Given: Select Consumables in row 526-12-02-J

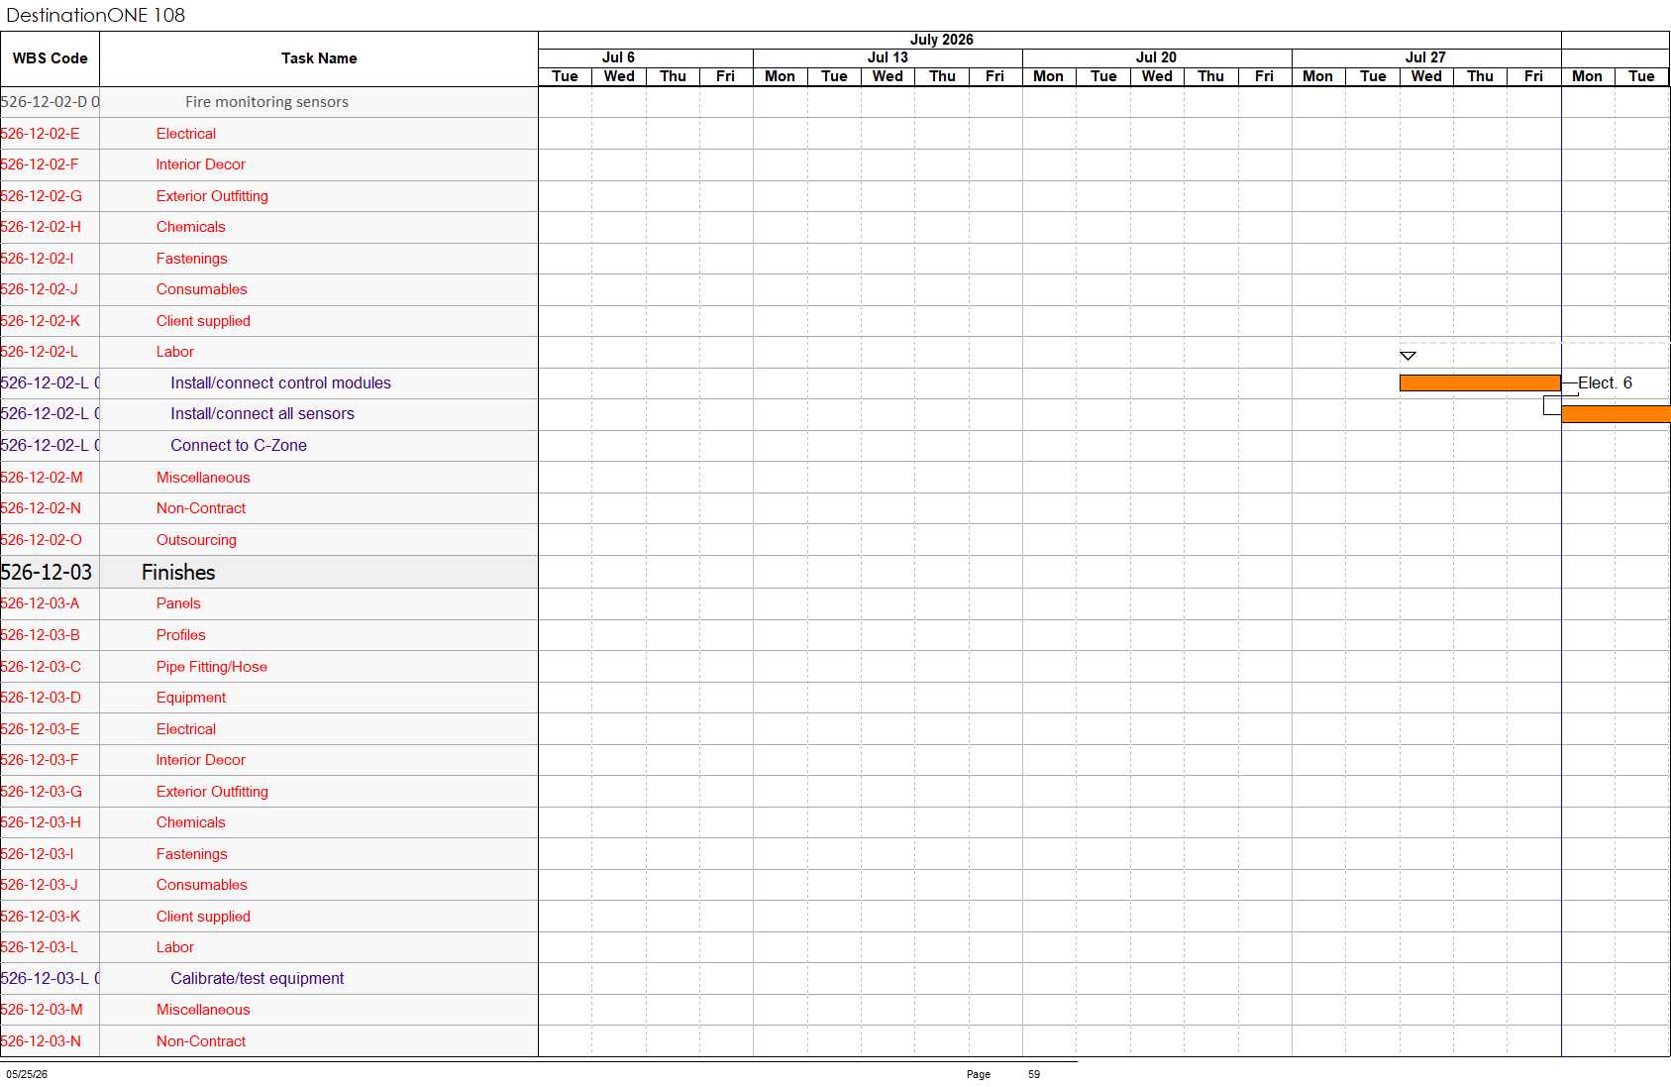Looking at the screenshot, I should pyautogui.click(x=201, y=289).
